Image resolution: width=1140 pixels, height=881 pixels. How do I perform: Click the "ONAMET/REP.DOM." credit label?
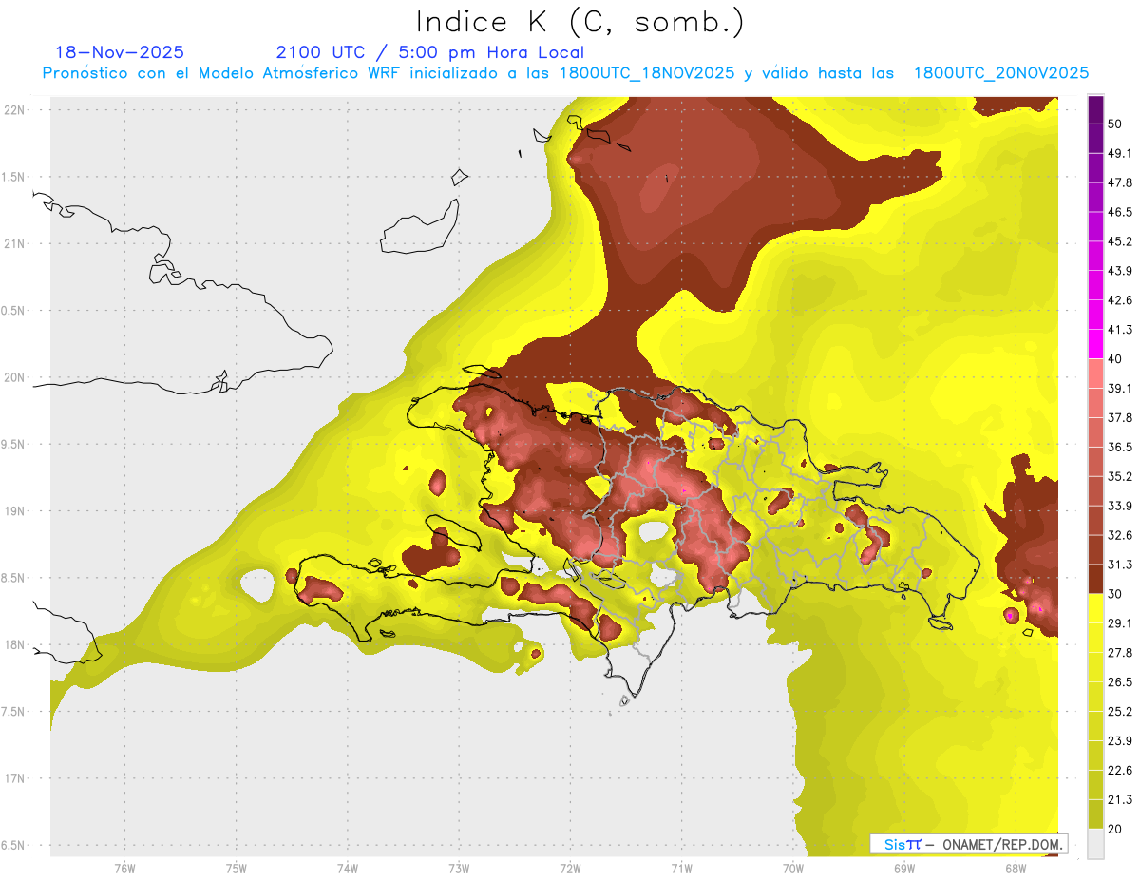tap(1002, 844)
